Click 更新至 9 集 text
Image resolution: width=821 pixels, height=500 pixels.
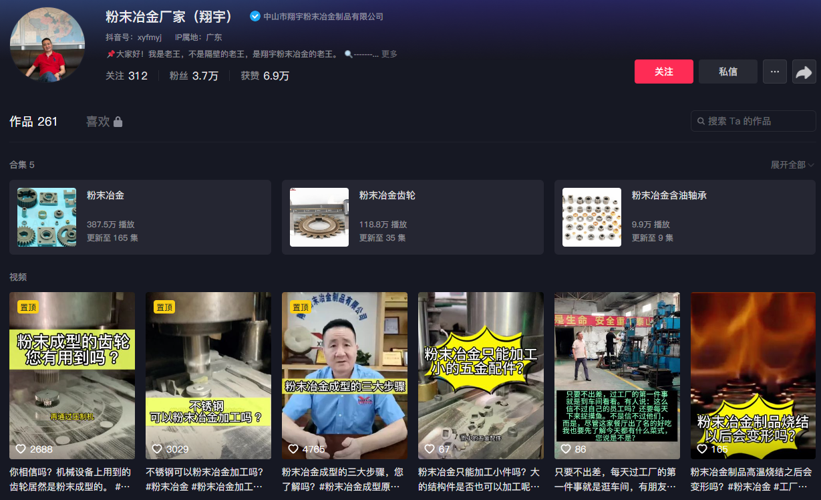coord(653,238)
